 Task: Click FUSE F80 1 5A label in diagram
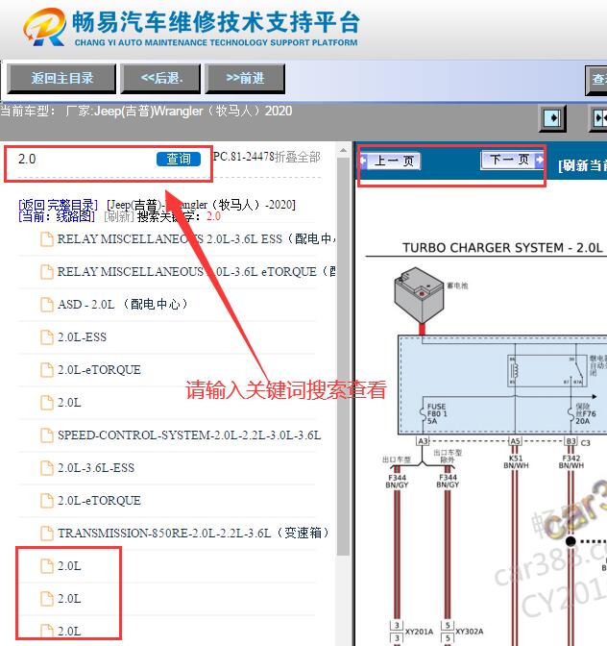pyautogui.click(x=436, y=413)
